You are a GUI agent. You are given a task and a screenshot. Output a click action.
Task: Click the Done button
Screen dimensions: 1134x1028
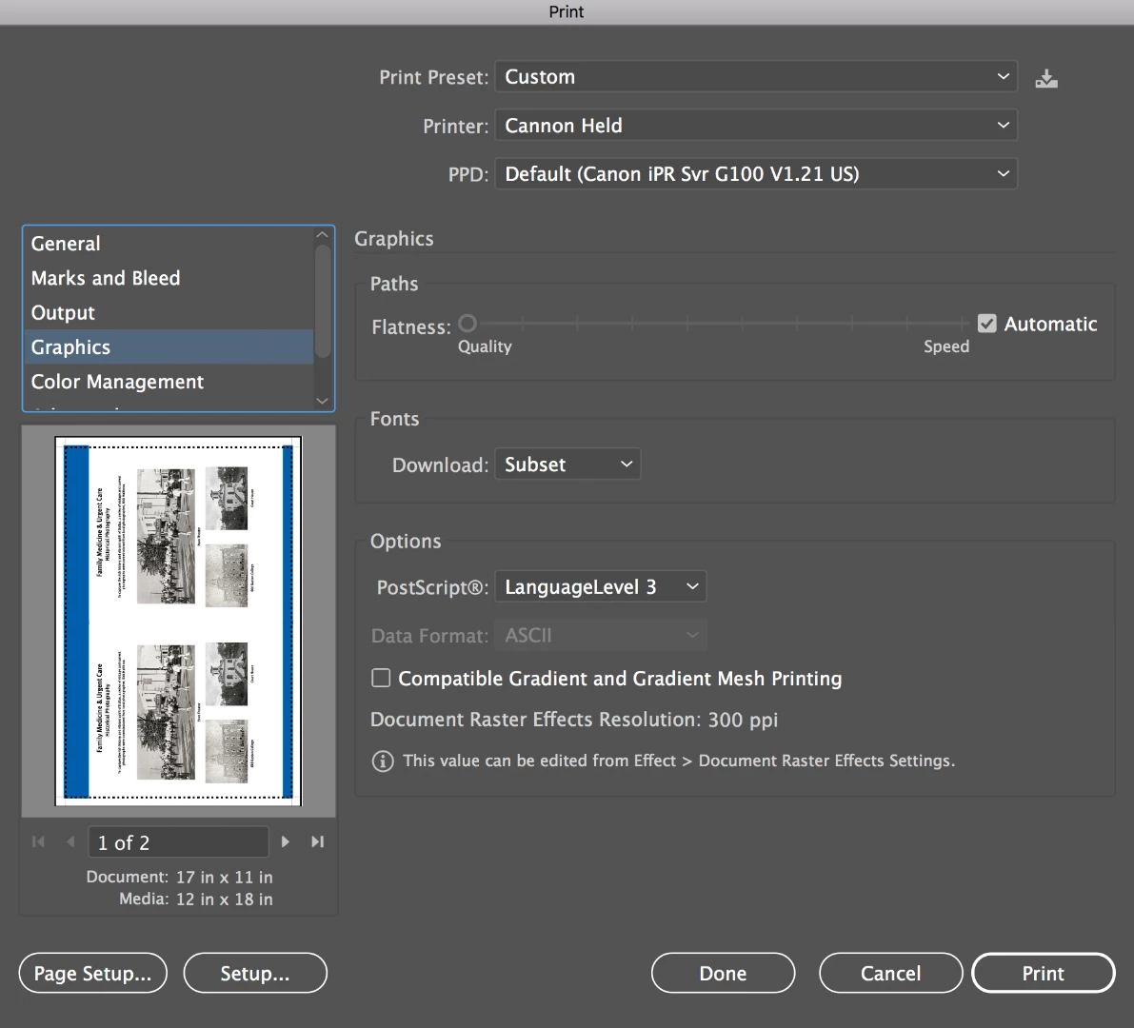(724, 973)
